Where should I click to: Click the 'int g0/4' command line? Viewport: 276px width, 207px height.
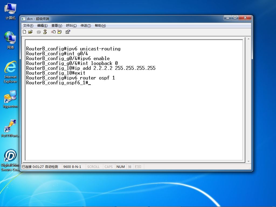coord(57,54)
